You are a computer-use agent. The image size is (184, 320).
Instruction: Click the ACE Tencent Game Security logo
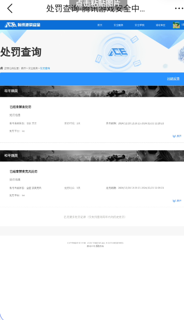click(x=22, y=25)
